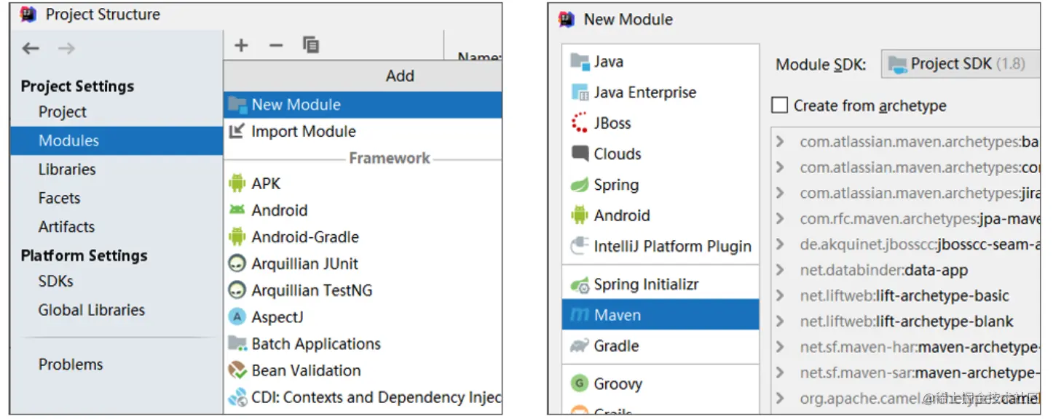Click the minus Remove icon

[275, 46]
